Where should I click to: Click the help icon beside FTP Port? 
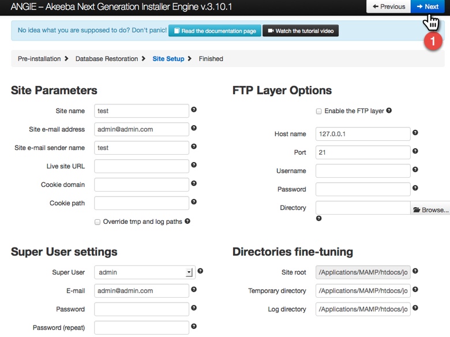coord(415,151)
